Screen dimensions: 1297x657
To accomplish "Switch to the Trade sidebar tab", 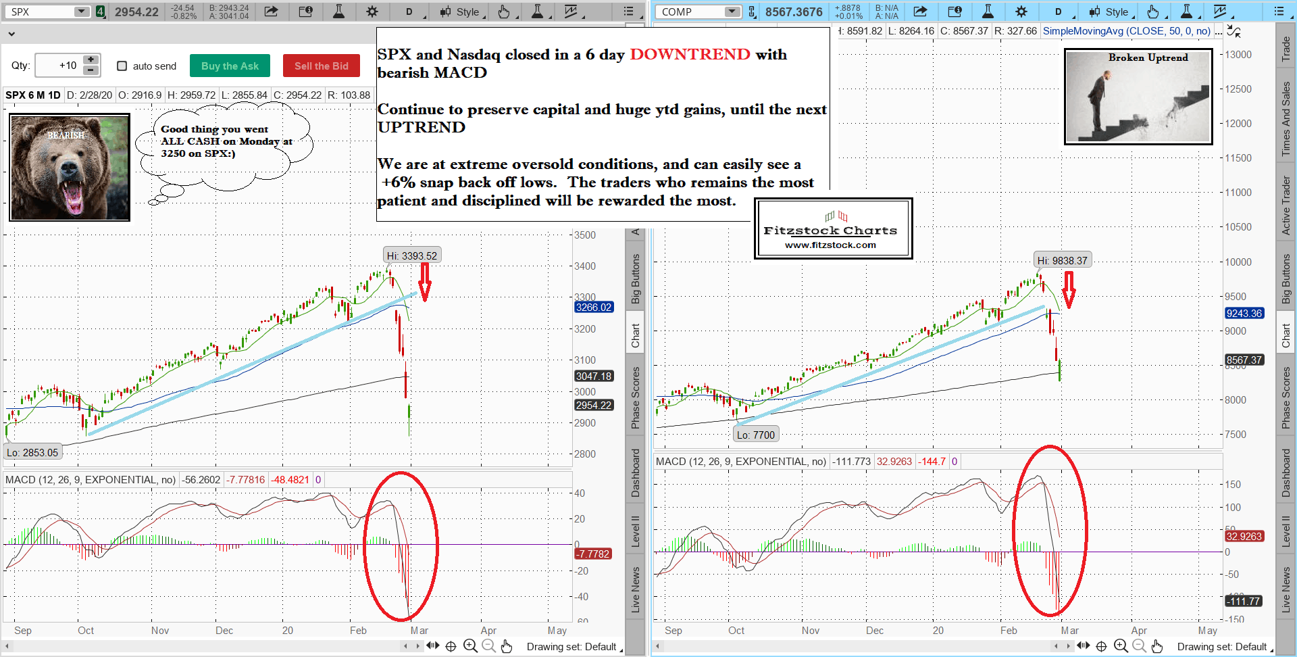I will (1286, 49).
